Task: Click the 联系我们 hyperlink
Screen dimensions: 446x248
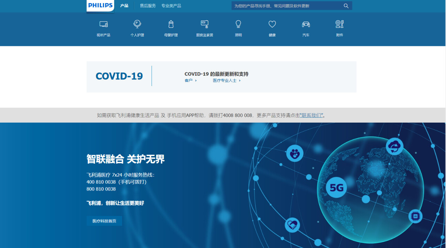Action: click(312, 115)
